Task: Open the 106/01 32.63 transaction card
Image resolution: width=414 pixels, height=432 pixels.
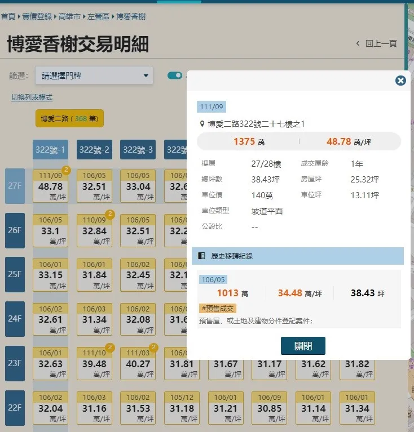Action: 50,364
